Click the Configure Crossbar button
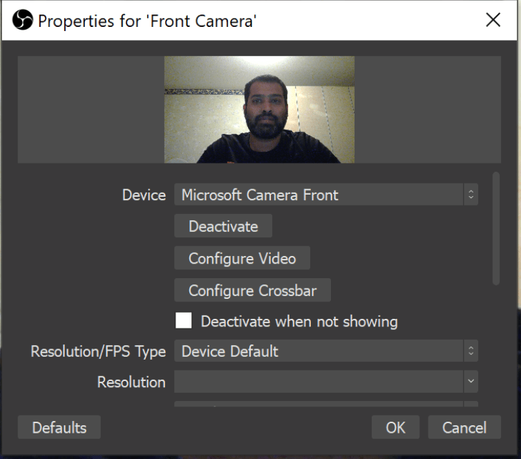 point(252,291)
